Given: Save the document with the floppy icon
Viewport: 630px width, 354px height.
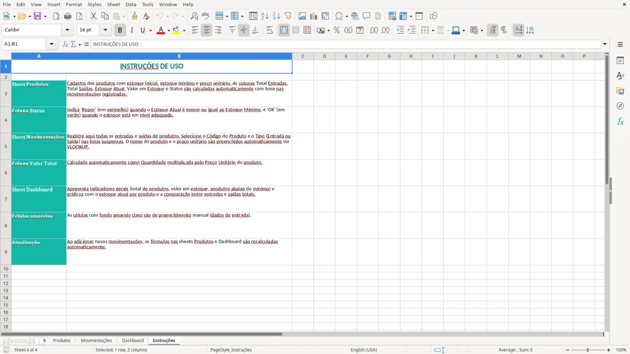Looking at the screenshot, I should coord(37,16).
